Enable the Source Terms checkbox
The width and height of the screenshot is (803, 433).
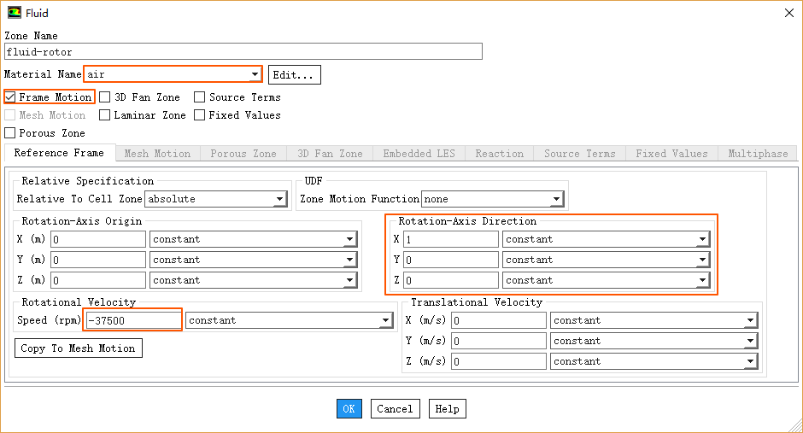(x=200, y=97)
